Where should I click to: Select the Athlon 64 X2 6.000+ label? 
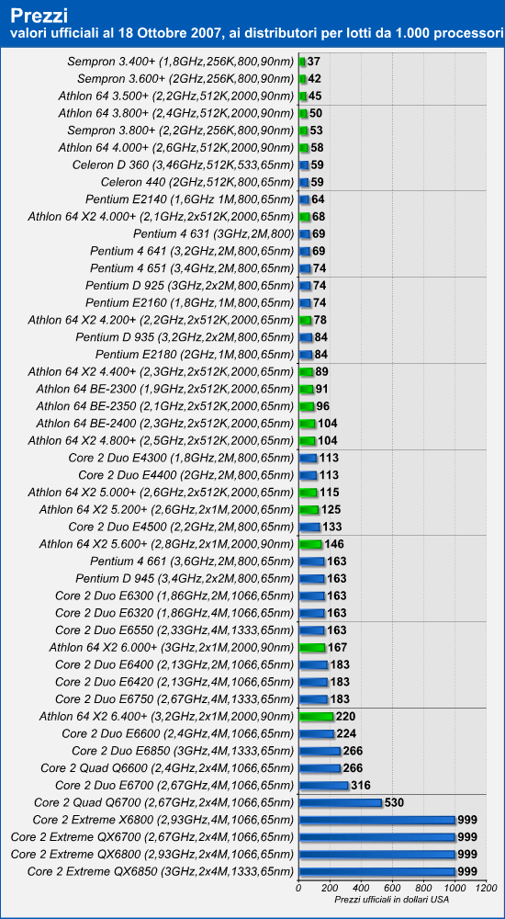[172, 648]
